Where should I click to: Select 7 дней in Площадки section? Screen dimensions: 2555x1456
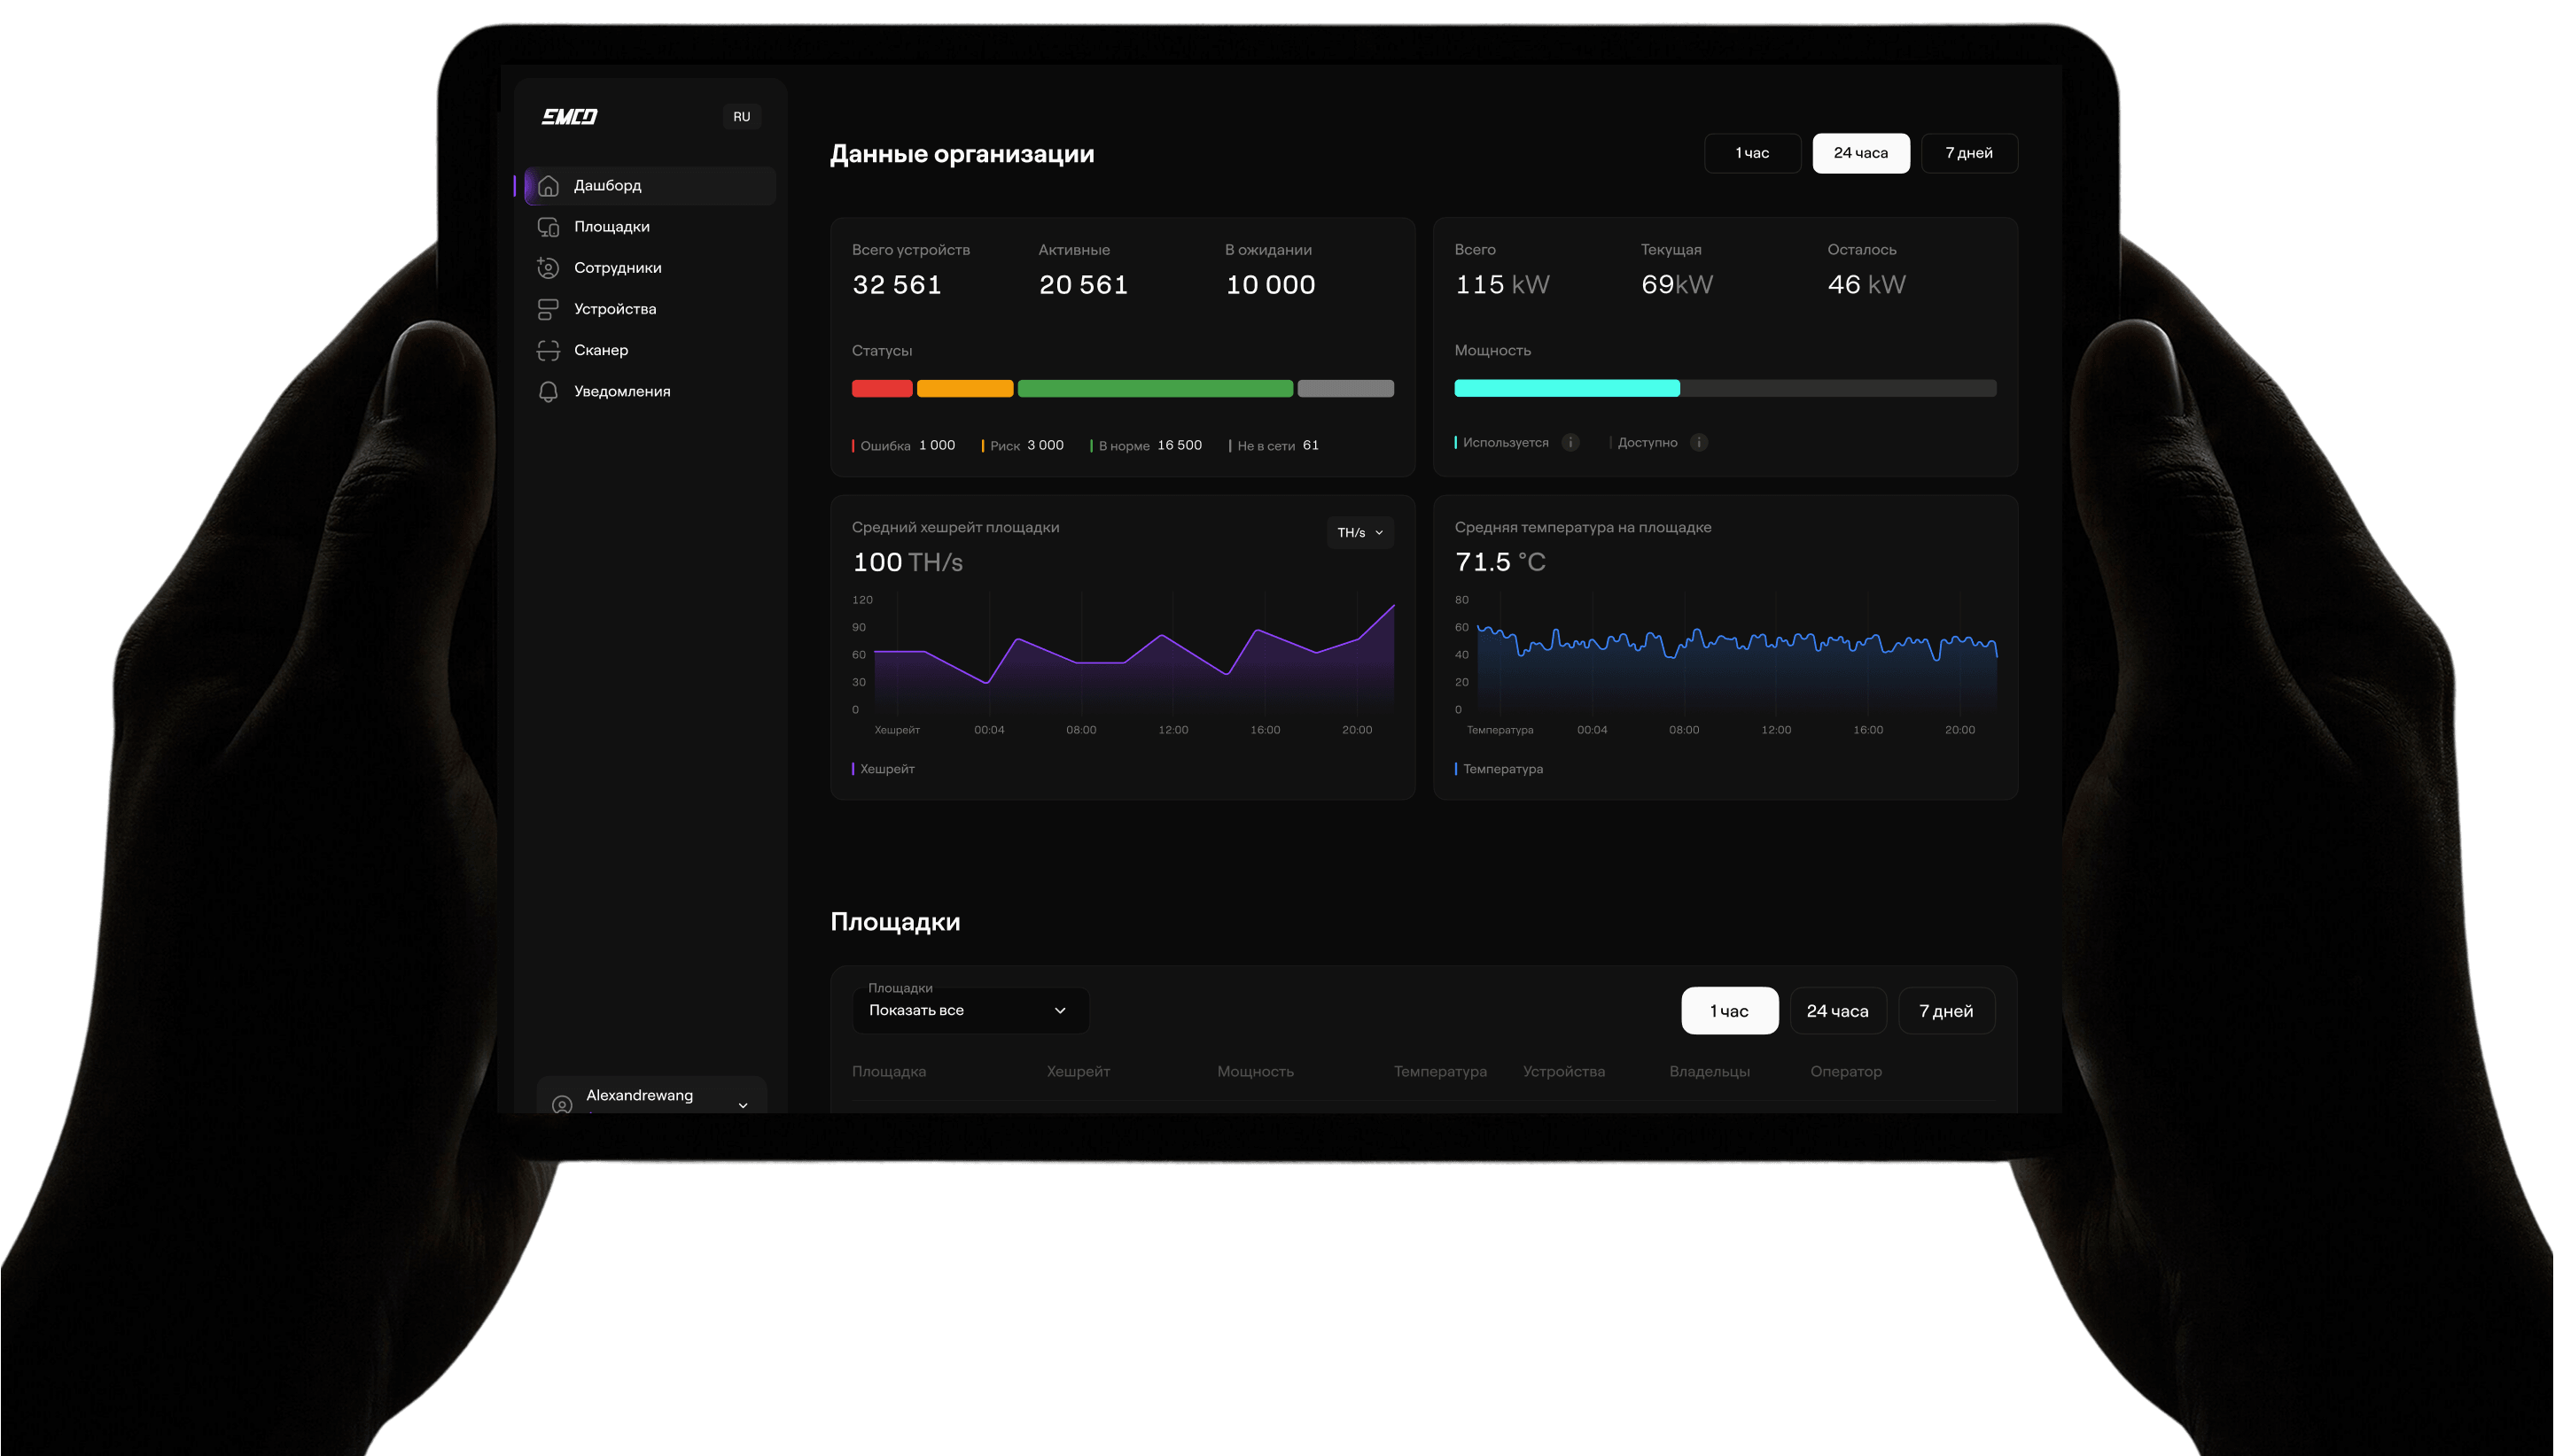1947,1011
